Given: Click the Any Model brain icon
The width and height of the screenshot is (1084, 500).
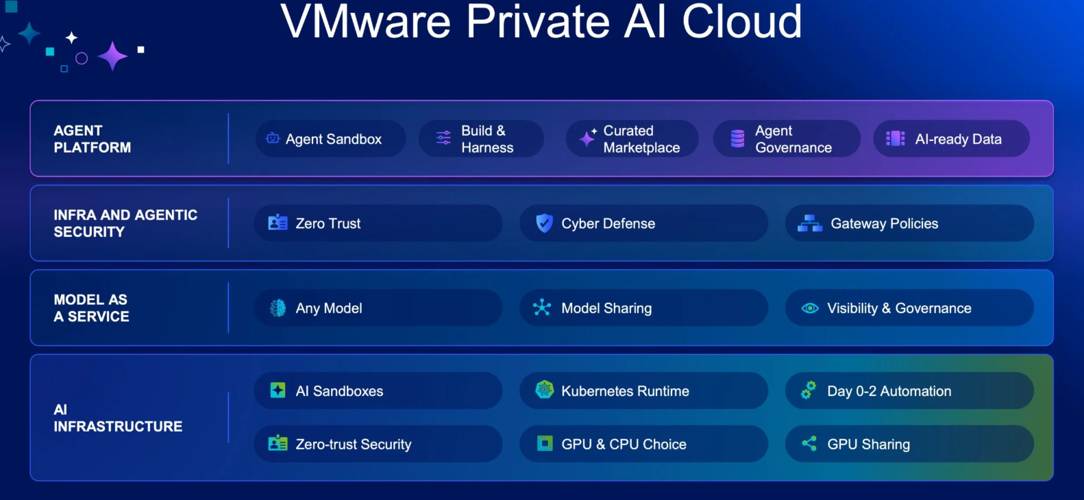Looking at the screenshot, I should point(278,308).
